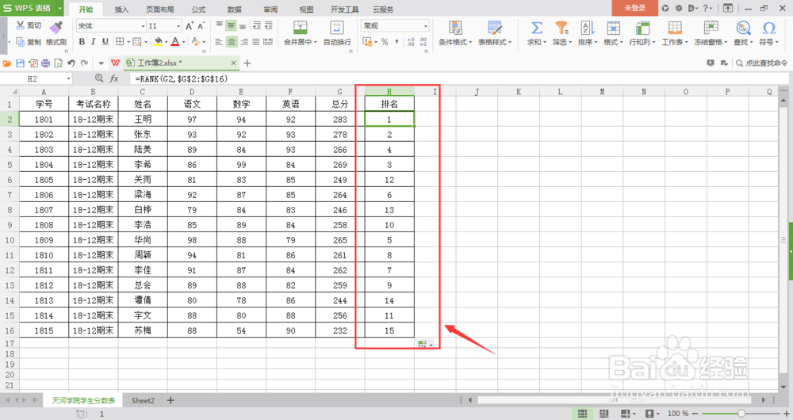Screen dimensions: 793x420
Task: Decrease font size with the A- icon
Action: tap(201, 26)
